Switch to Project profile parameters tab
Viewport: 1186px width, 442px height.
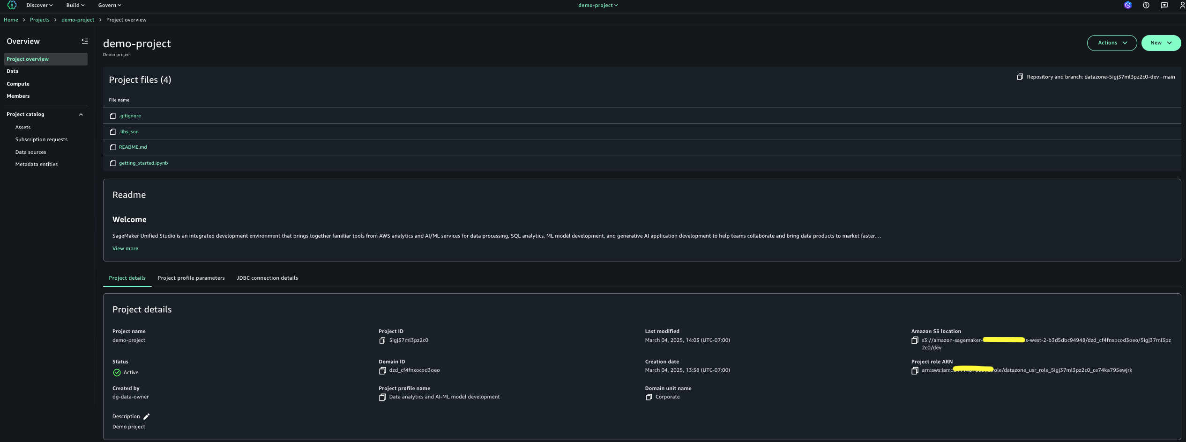click(191, 278)
